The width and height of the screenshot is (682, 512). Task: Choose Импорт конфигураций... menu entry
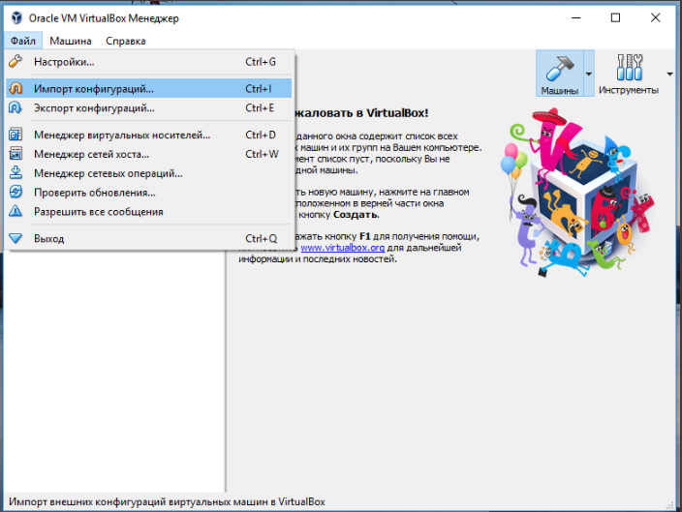[x=149, y=88]
